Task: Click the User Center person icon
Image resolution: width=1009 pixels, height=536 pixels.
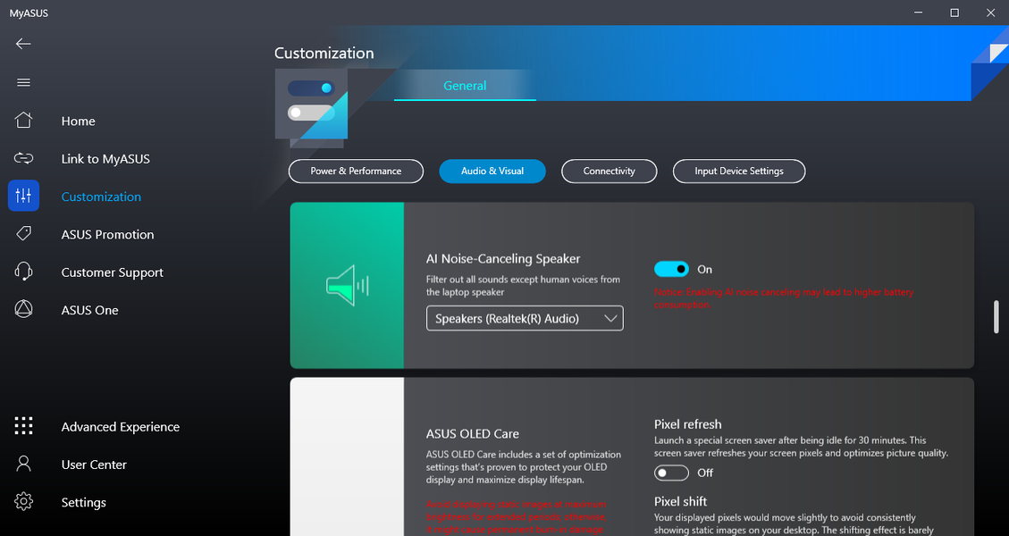Action: tap(23, 464)
